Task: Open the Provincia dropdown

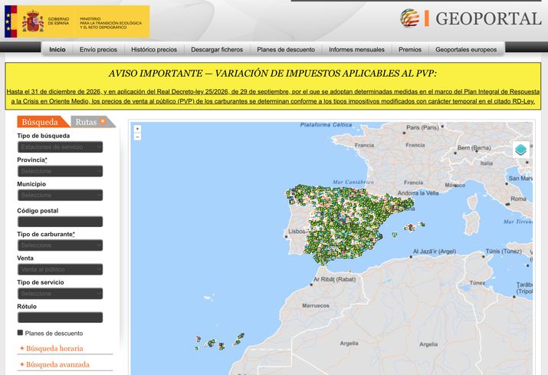Action: point(60,171)
